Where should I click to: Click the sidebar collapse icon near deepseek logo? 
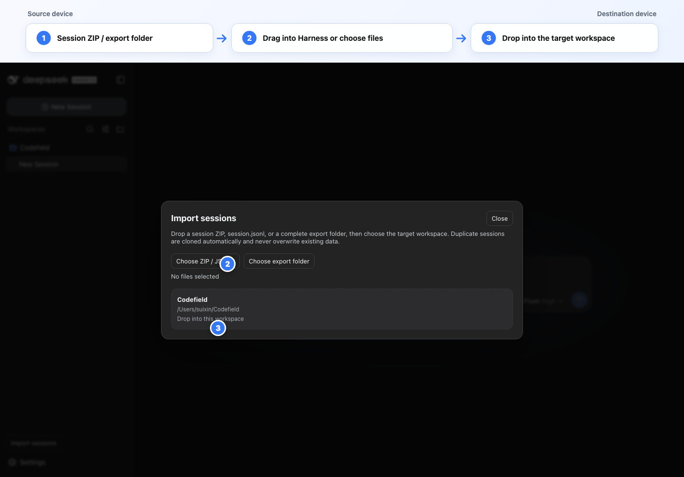pos(121,80)
